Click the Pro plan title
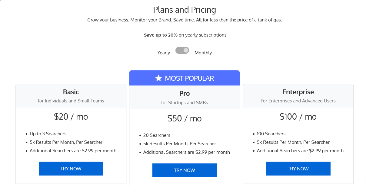The height and width of the screenshot is (187, 366). [x=185, y=93]
